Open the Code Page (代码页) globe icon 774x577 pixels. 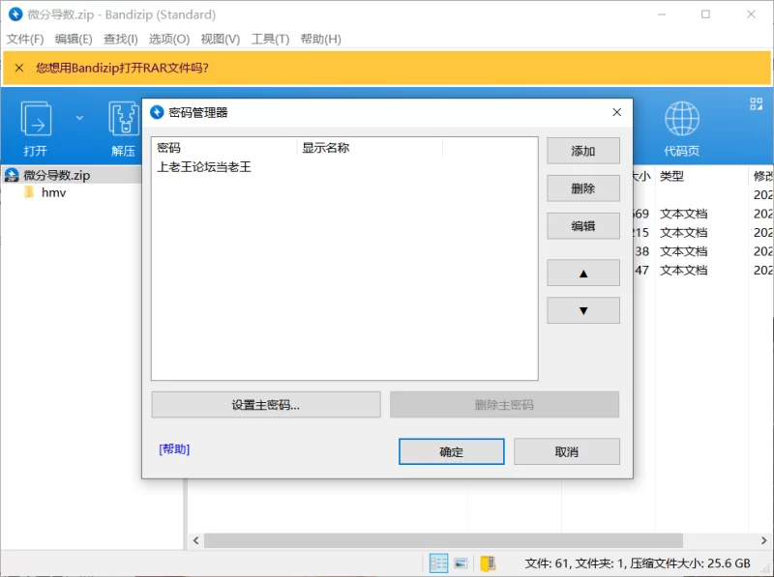tap(682, 119)
